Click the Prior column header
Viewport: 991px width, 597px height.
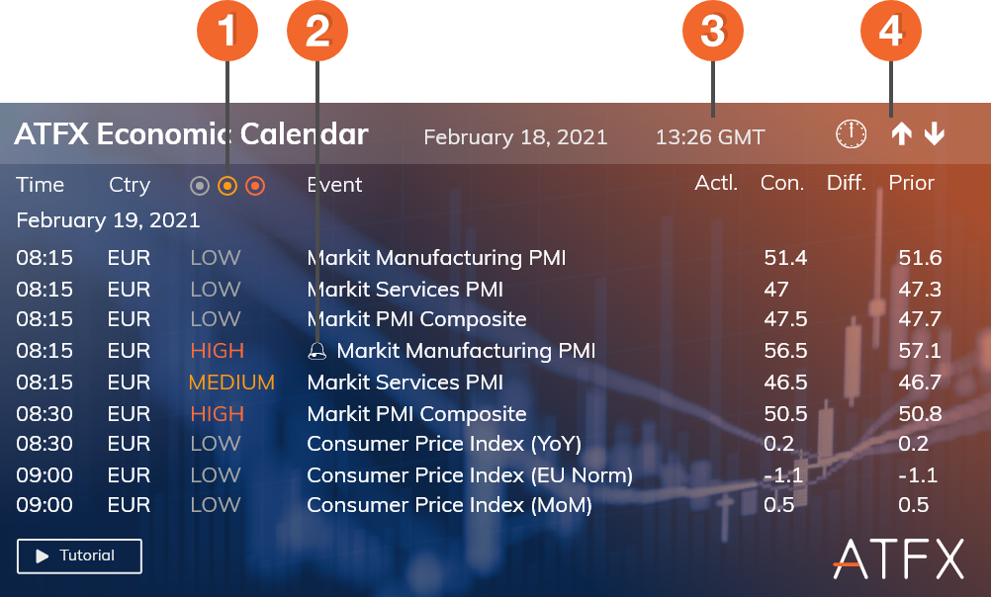point(911,183)
